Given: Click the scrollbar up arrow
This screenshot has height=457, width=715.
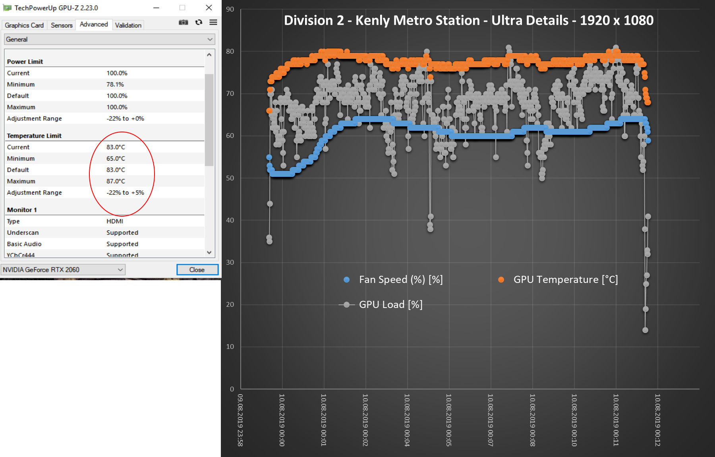Looking at the screenshot, I should (209, 54).
